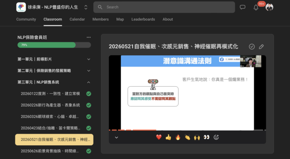Click the presenter webcam thumbnail in video

tap(251, 61)
